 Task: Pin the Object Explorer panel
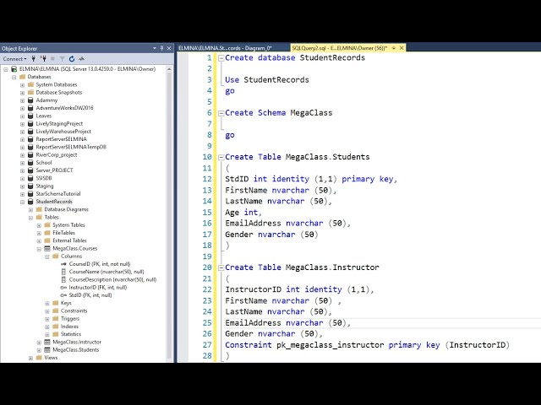161,48
